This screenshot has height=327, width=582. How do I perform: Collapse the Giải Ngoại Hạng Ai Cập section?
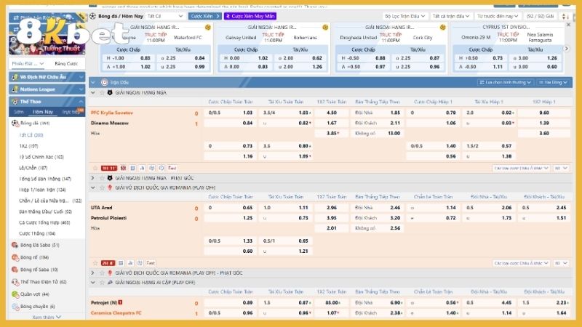[x=93, y=283]
